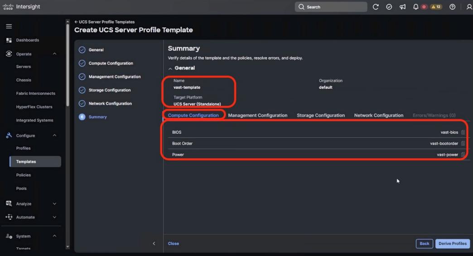The height and width of the screenshot is (256, 473).
Task: Open Chassis in sidebar
Action: coord(24,80)
